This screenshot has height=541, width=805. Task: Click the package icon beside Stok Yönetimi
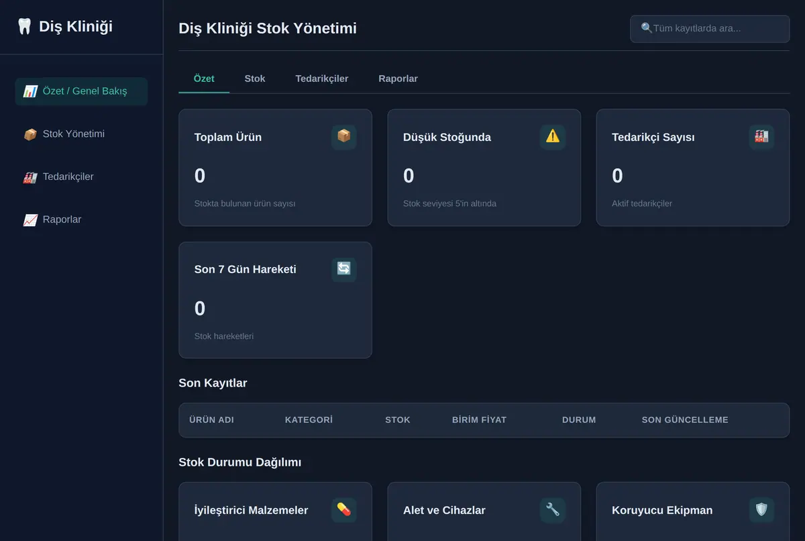point(30,134)
